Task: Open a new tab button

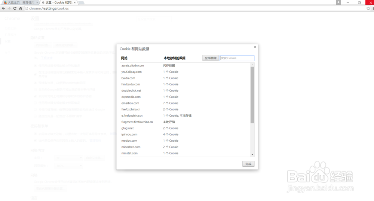Action: tap(81, 2)
